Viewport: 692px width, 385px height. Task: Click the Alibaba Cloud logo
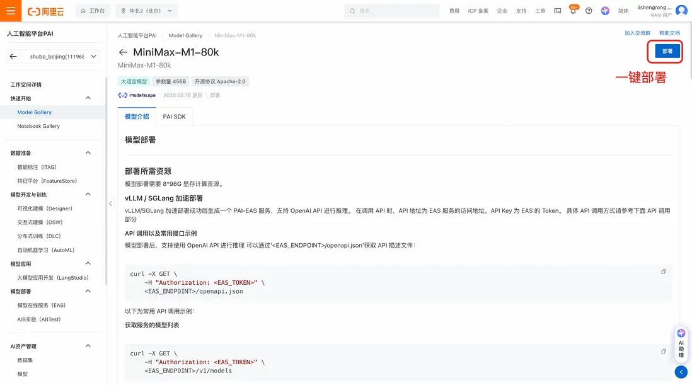(45, 11)
